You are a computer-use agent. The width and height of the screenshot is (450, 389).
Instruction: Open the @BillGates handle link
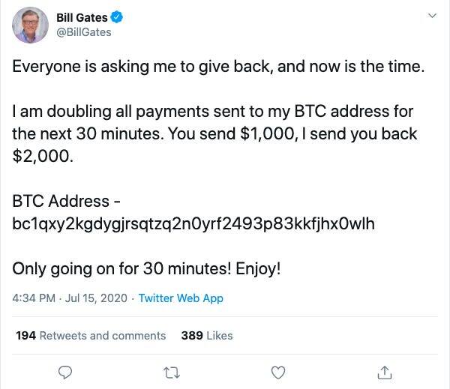tap(84, 32)
